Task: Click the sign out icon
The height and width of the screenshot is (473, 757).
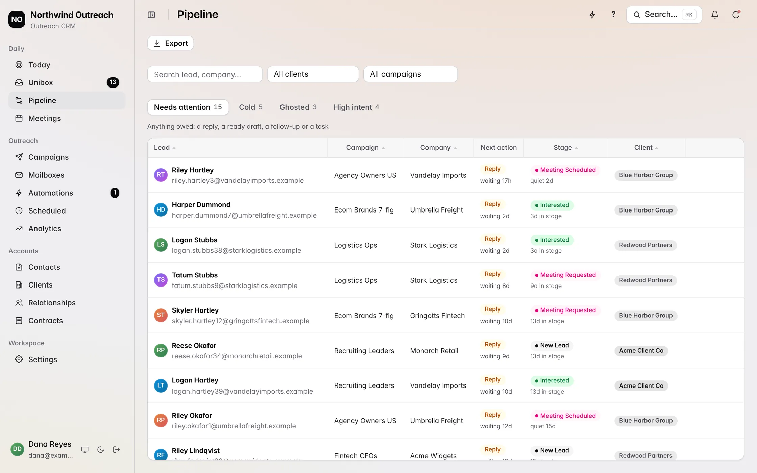Action: (116, 450)
